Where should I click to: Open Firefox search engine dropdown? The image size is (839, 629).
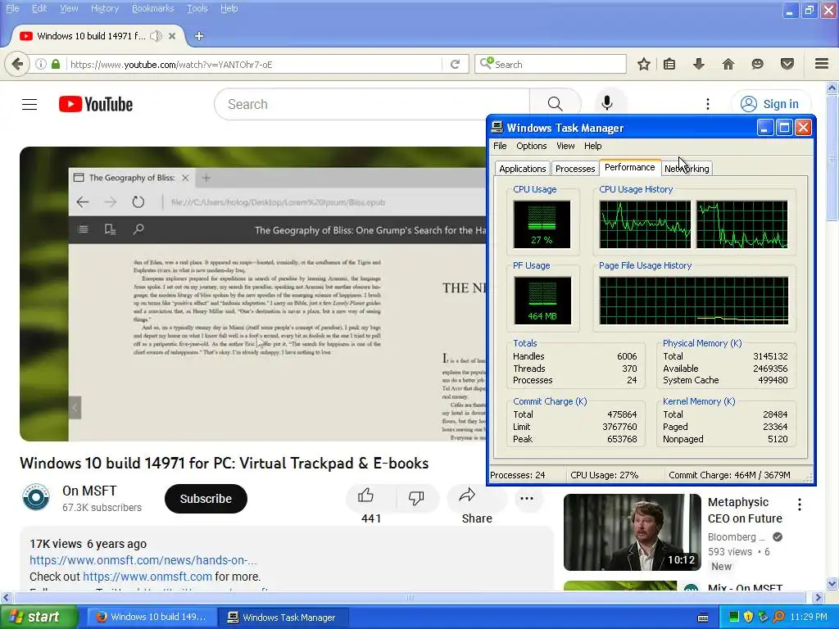pos(487,64)
